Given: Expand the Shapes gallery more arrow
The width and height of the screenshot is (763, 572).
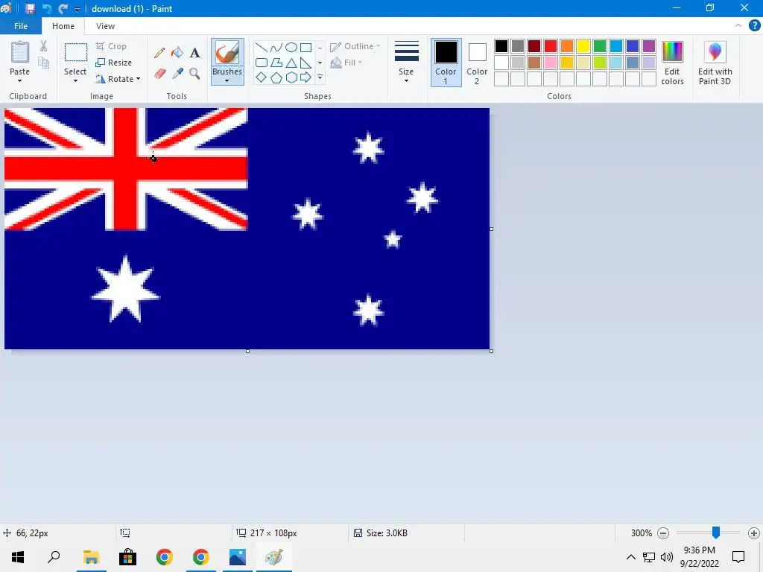Looking at the screenshot, I should [x=320, y=77].
